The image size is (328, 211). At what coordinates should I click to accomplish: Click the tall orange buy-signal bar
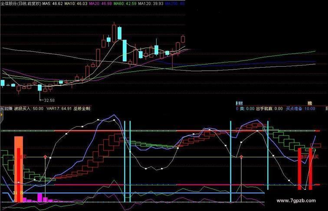pyautogui.click(x=18, y=169)
